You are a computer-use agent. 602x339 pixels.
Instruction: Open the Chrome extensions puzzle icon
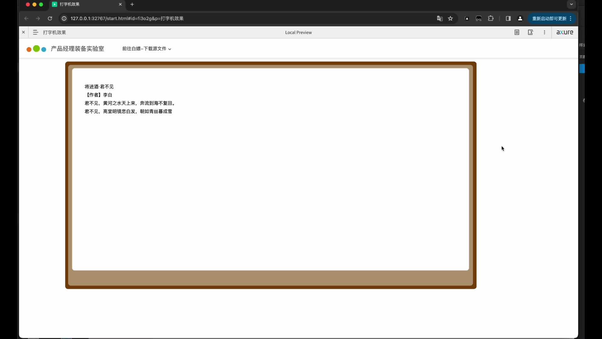(491, 19)
